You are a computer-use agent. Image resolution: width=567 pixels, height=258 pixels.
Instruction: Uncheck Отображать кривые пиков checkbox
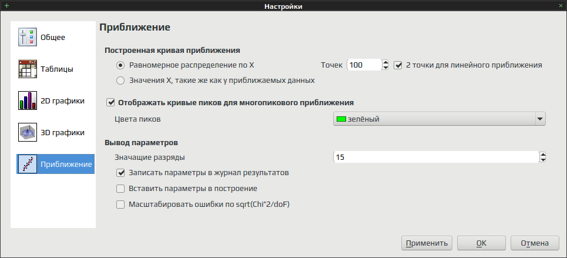(110, 103)
